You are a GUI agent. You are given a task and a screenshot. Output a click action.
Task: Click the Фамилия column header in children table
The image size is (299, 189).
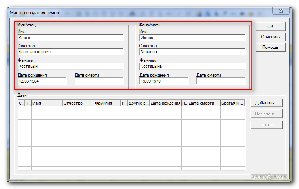pos(107,103)
